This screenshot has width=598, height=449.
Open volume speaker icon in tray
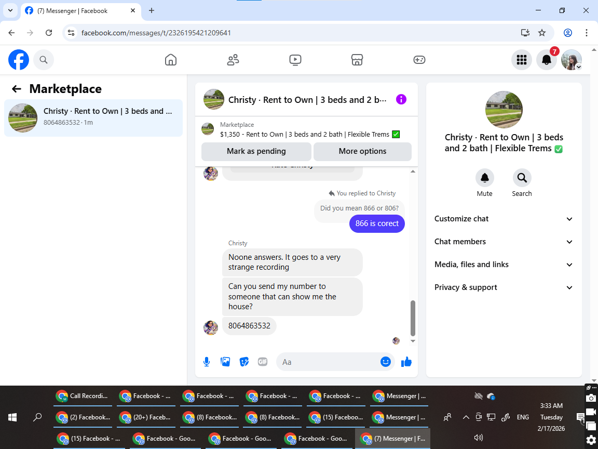478,438
